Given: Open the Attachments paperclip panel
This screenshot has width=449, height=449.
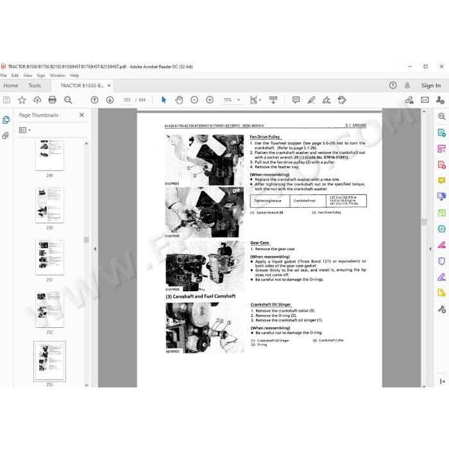Looking at the screenshot, I should tap(5, 135).
